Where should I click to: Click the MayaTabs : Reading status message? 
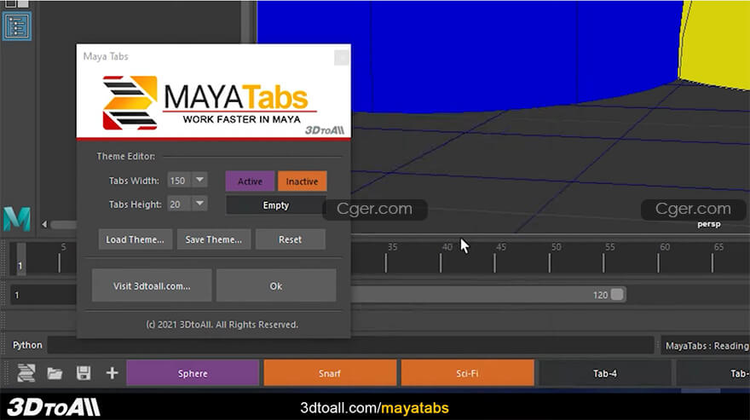[707, 345]
